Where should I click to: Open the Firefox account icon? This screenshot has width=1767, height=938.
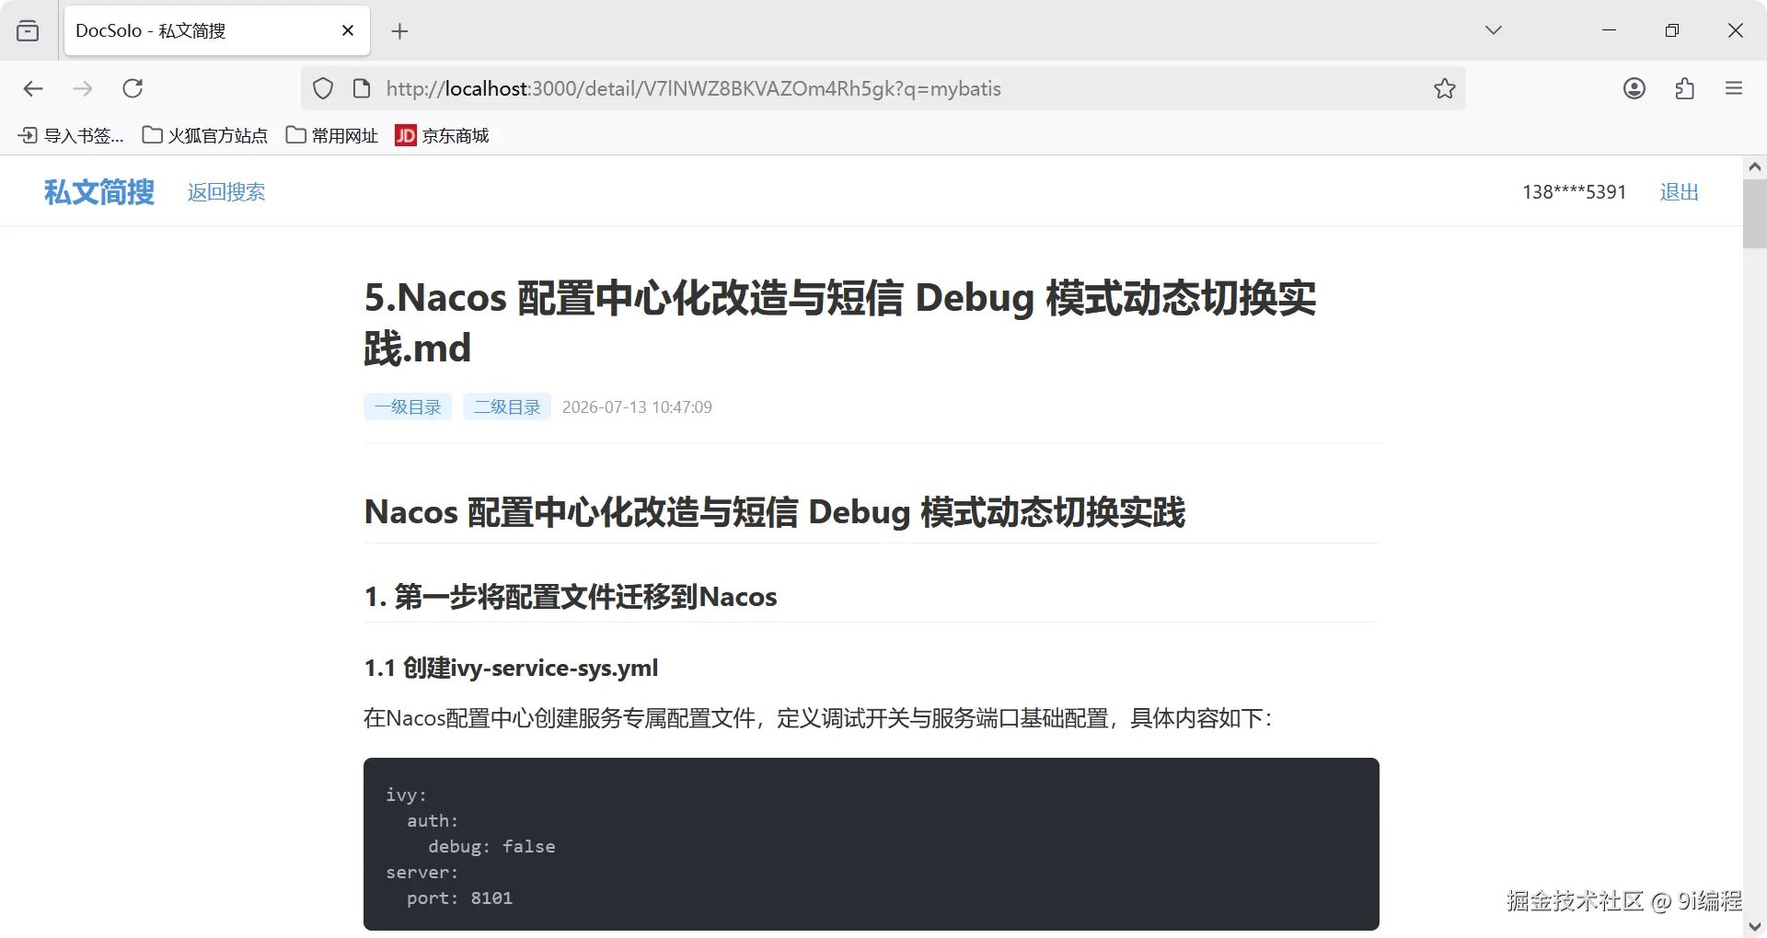pos(1634,88)
